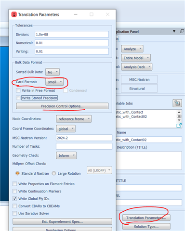This screenshot has height=231, width=185.
Task: Select job ending in _with_Contact02 in list
Action: click(x=132, y=116)
